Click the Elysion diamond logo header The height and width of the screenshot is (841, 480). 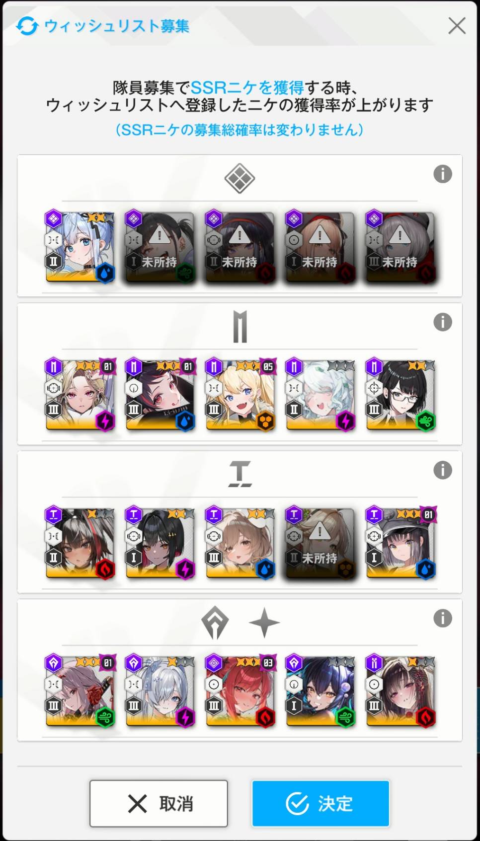pos(240,178)
